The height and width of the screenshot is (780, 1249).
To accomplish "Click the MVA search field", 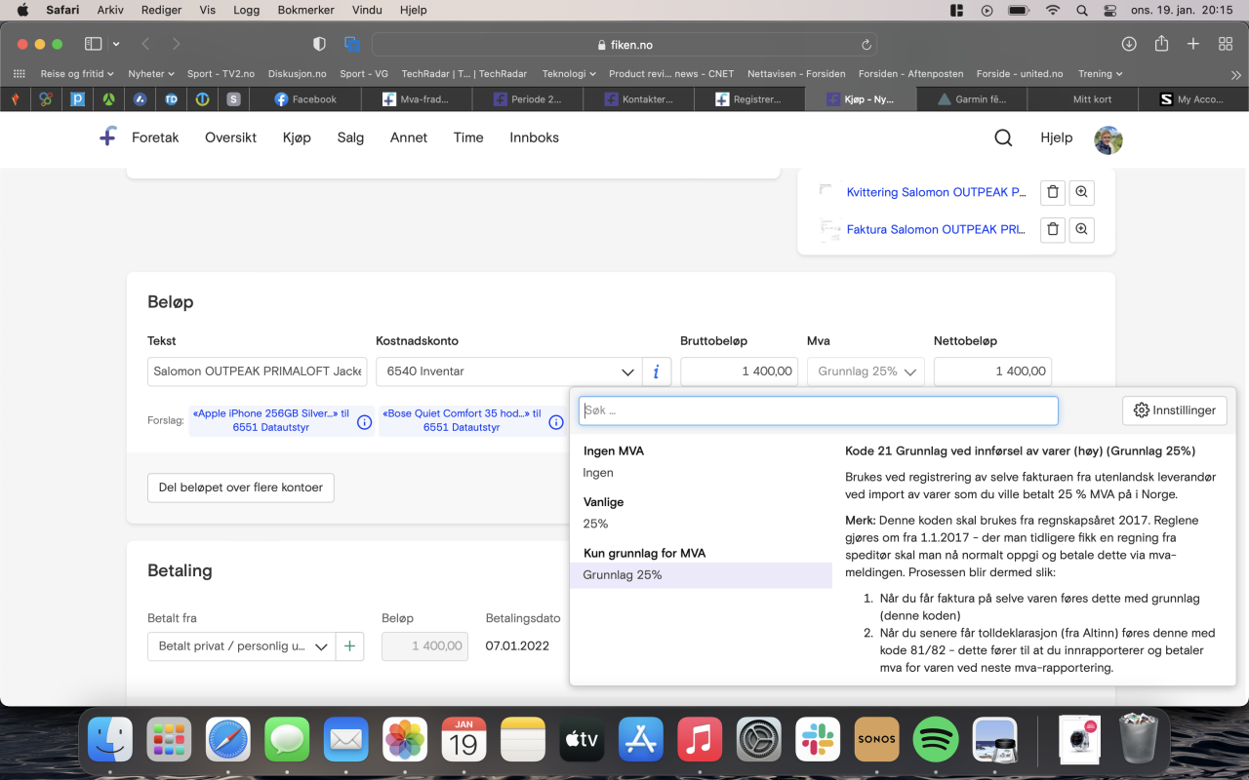I will click(x=818, y=410).
